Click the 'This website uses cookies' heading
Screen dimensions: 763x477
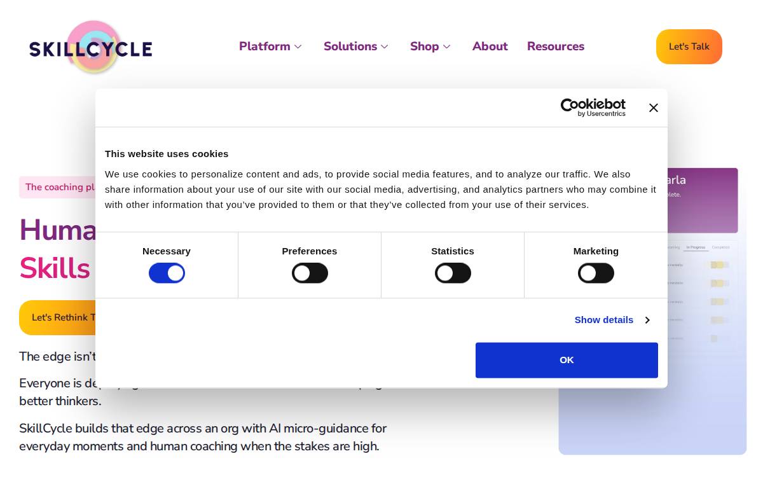167,153
